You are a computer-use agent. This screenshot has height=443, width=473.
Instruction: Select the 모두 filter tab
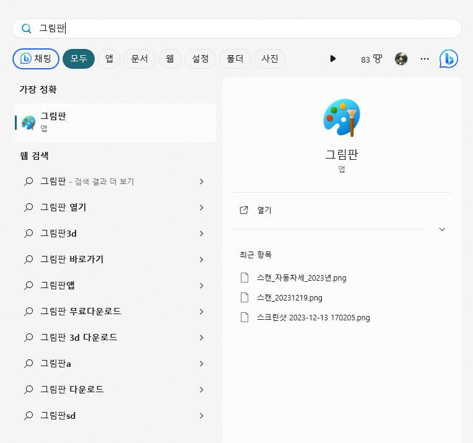tap(79, 59)
